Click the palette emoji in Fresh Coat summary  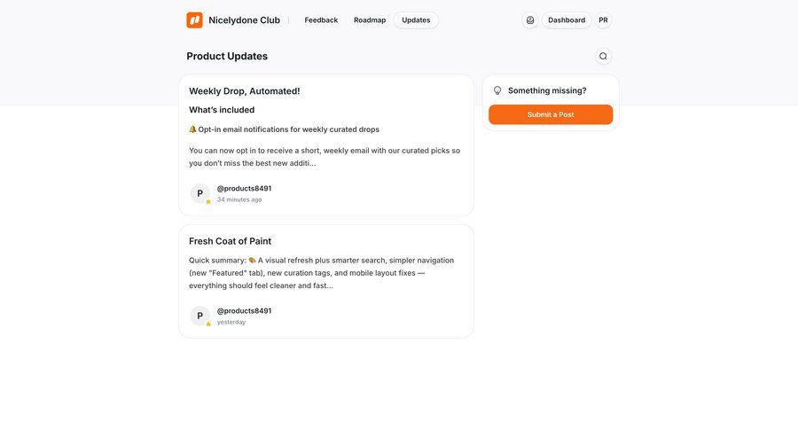[252, 261]
